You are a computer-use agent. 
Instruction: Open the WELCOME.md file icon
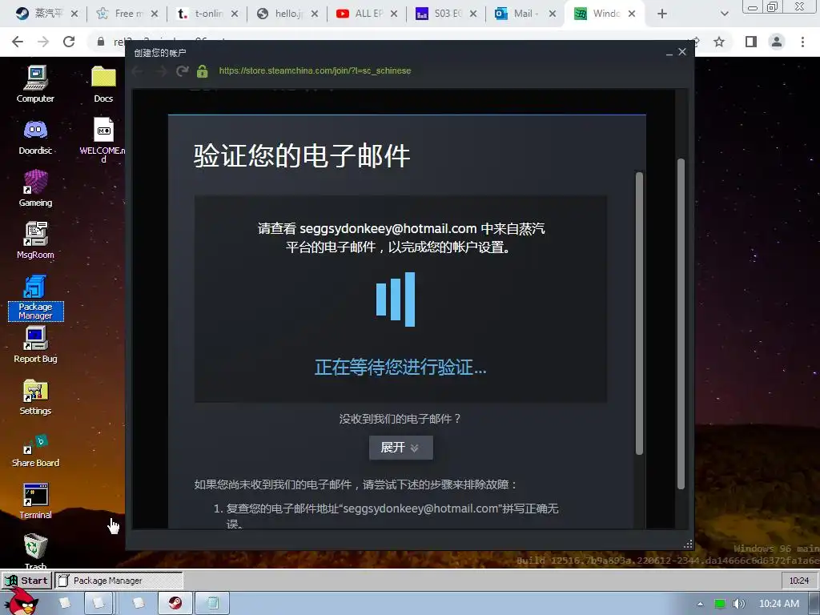(x=103, y=139)
